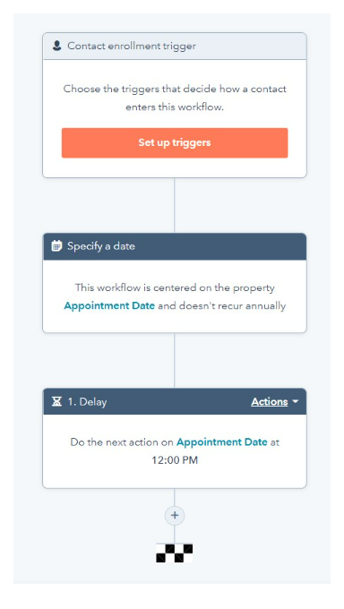This screenshot has width=344, height=609.
Task: Click the doesn't recur annually text
Action: (x=222, y=305)
